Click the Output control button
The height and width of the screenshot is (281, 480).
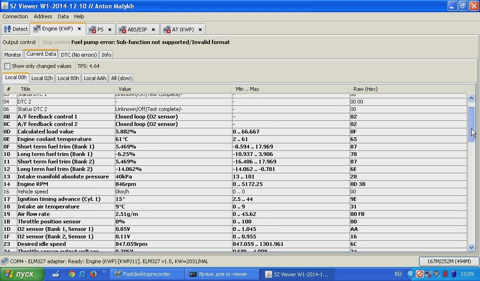(19, 42)
